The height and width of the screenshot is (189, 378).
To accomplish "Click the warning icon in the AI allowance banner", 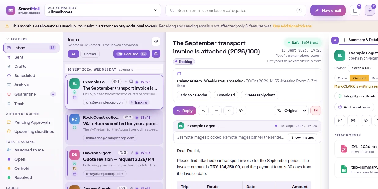I will click(7, 26).
